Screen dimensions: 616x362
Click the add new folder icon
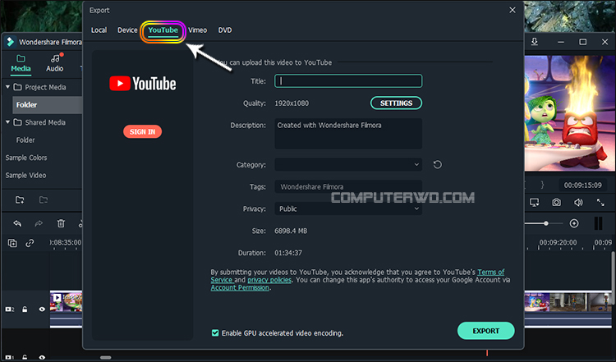(20, 199)
